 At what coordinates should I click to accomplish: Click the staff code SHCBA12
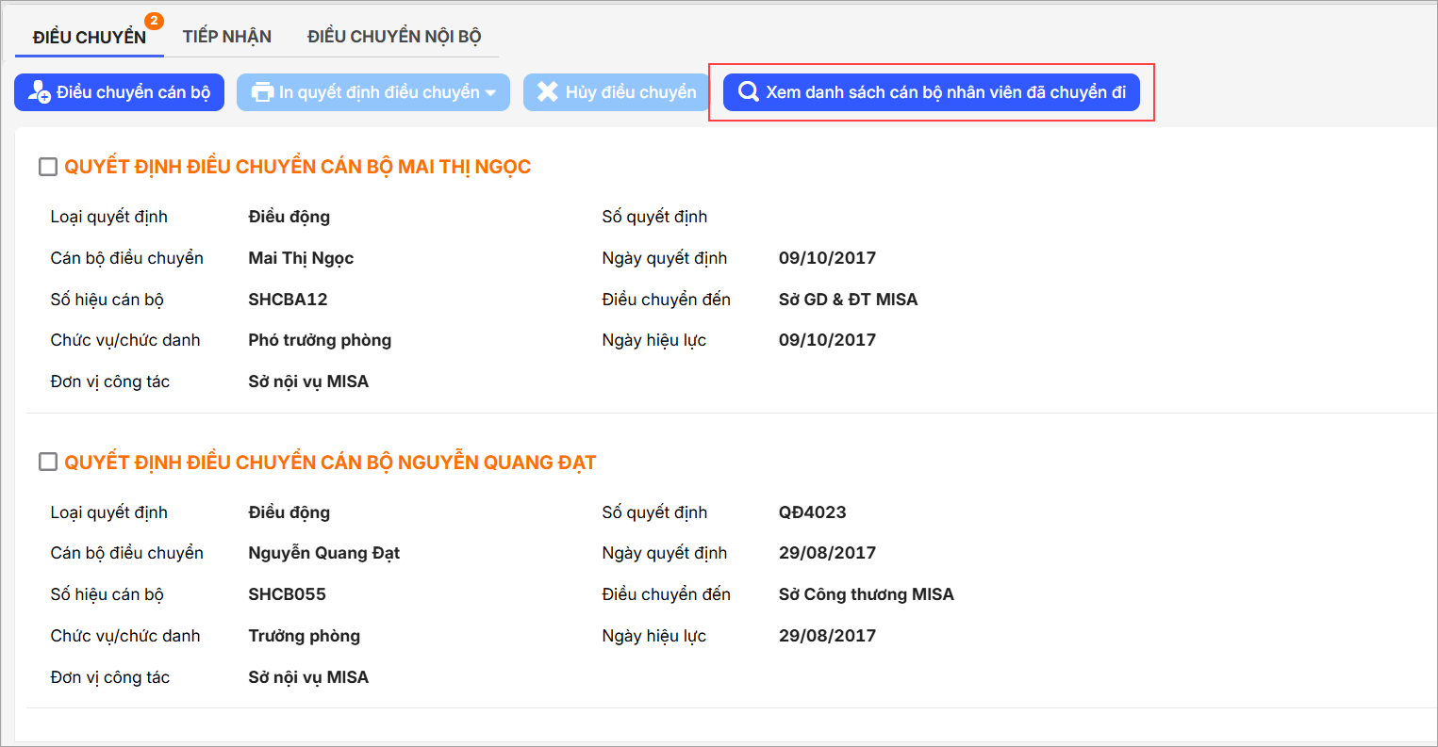click(288, 300)
